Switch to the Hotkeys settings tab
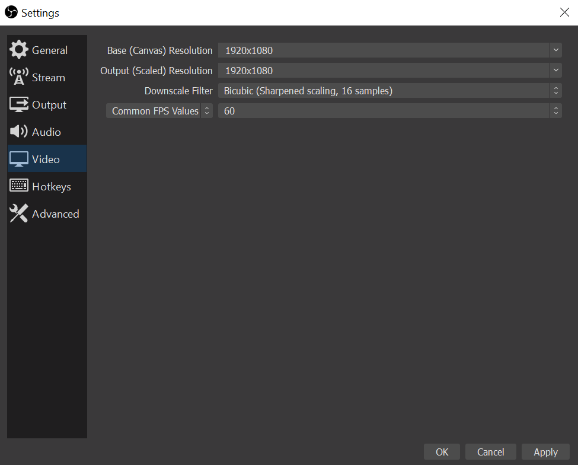578x465 pixels. click(x=51, y=186)
